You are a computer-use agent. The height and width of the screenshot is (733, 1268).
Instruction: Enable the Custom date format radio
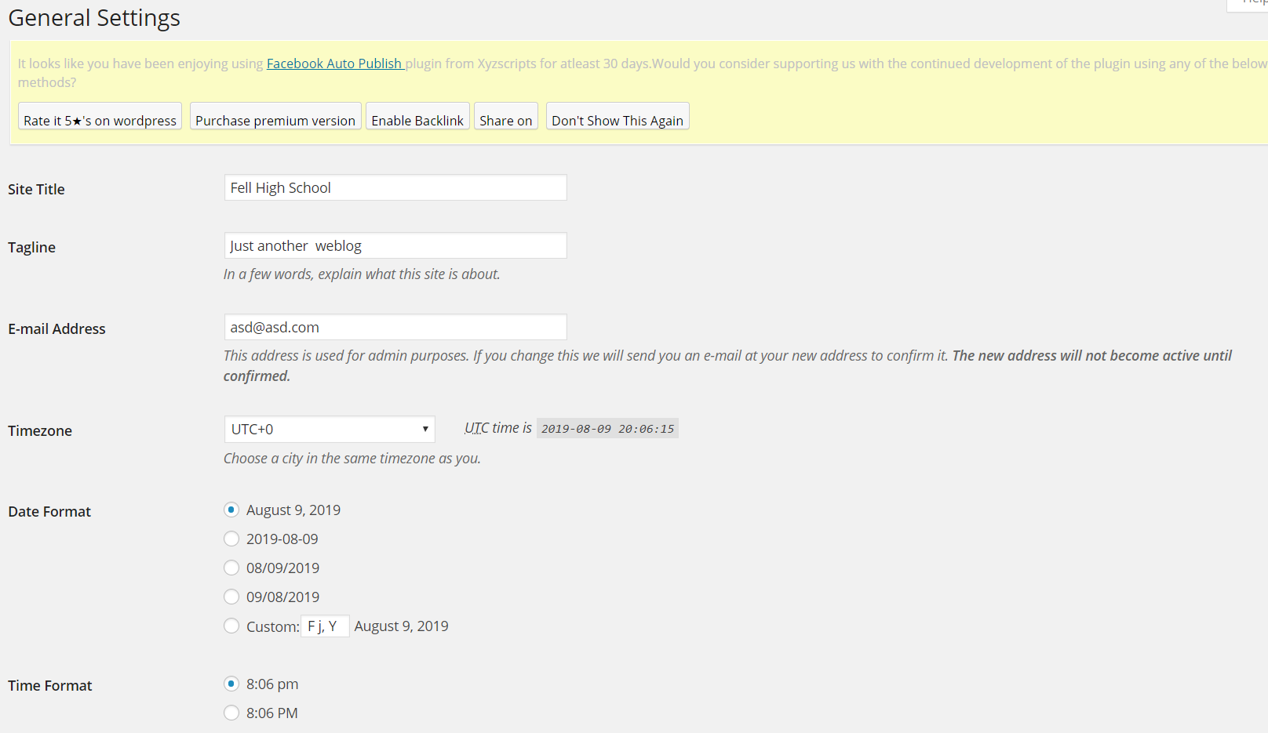click(x=231, y=626)
